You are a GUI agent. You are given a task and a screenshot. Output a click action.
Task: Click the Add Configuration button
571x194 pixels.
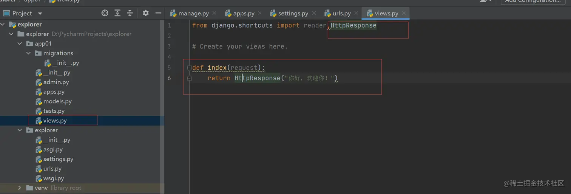(533, 2)
